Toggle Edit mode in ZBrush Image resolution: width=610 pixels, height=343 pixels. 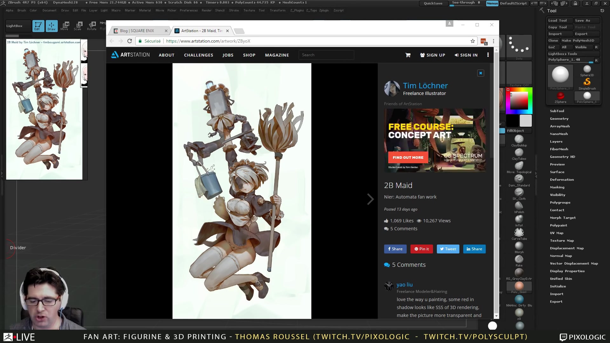click(38, 26)
